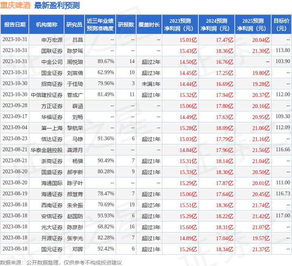The height and width of the screenshot is (266, 292).
Task: Select analyst 邓晖
Action: 78,249
